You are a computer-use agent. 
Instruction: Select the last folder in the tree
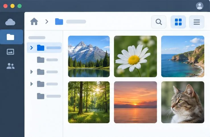41,96
